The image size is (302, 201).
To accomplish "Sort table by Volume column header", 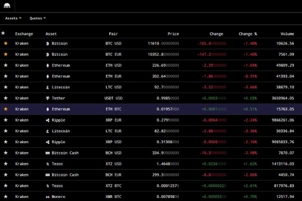I will [x=288, y=34].
